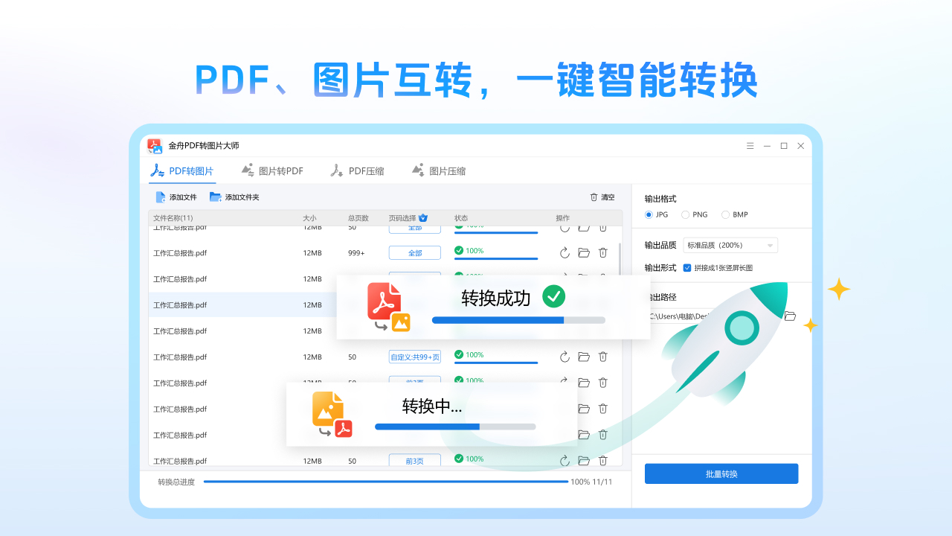Open the hamburger menu in the title bar
Image resolution: width=952 pixels, height=536 pixels.
[x=750, y=146]
